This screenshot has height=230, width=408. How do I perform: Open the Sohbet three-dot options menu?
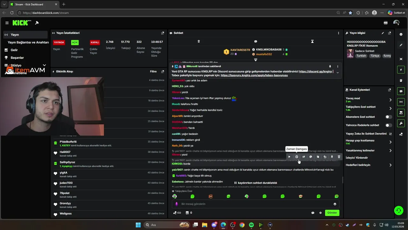click(x=339, y=33)
